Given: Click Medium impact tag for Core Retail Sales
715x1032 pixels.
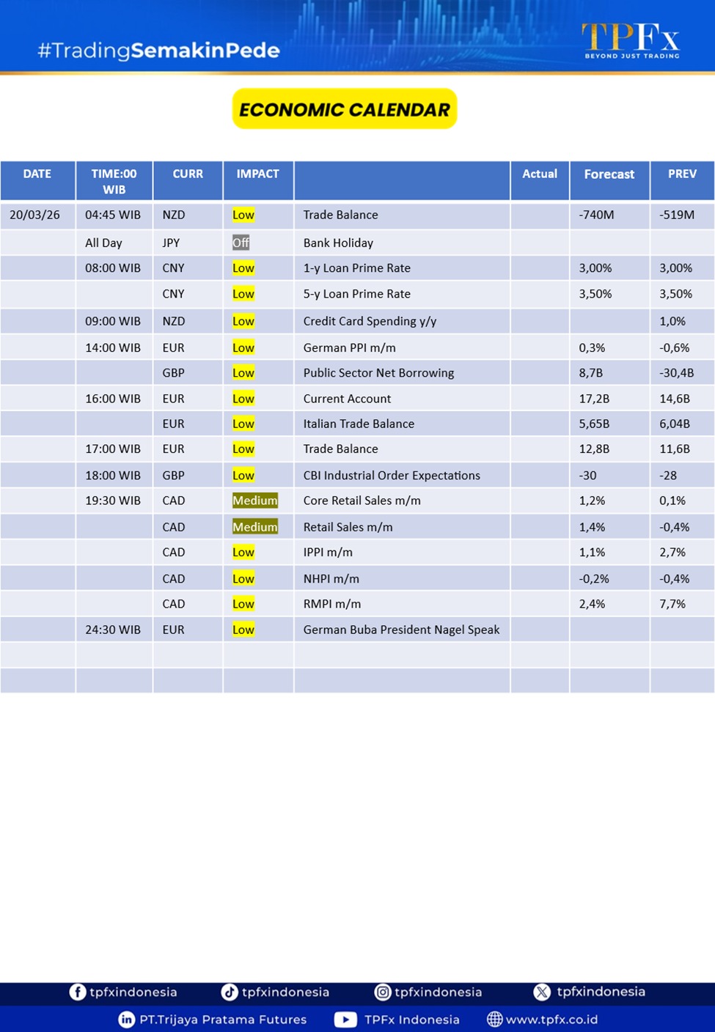Looking at the screenshot, I should (x=254, y=501).
